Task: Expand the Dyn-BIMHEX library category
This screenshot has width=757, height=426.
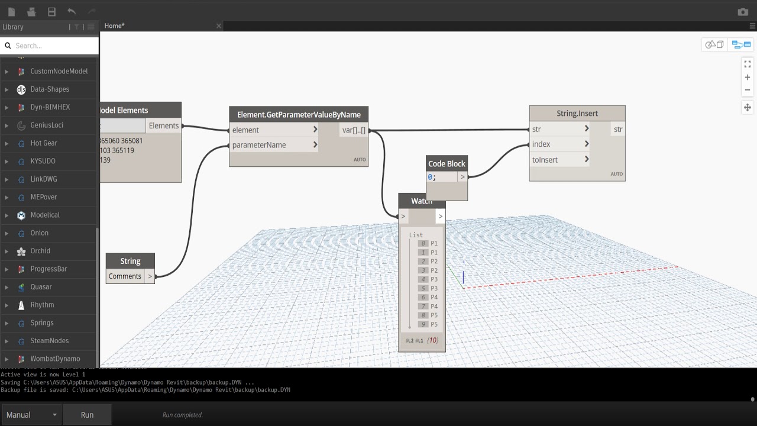Action: pyautogui.click(x=7, y=108)
